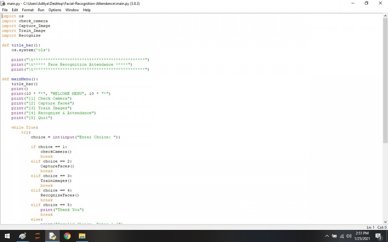The width and height of the screenshot is (388, 242).
Task: Click the 'try:' line
Action: pyautogui.click(x=26, y=132)
